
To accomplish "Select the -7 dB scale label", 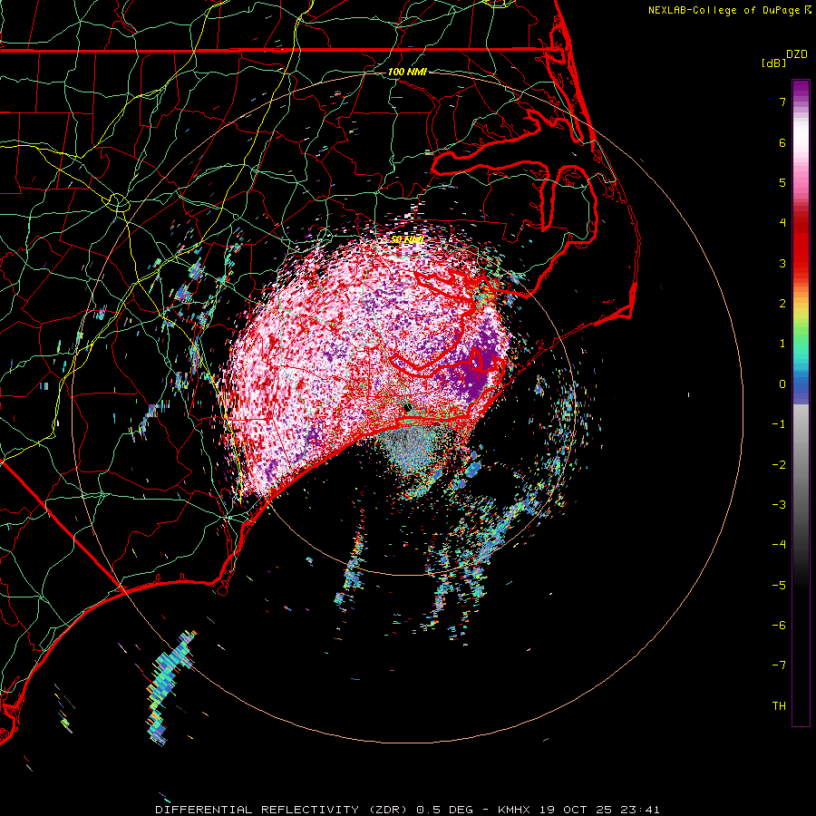I will click(779, 665).
